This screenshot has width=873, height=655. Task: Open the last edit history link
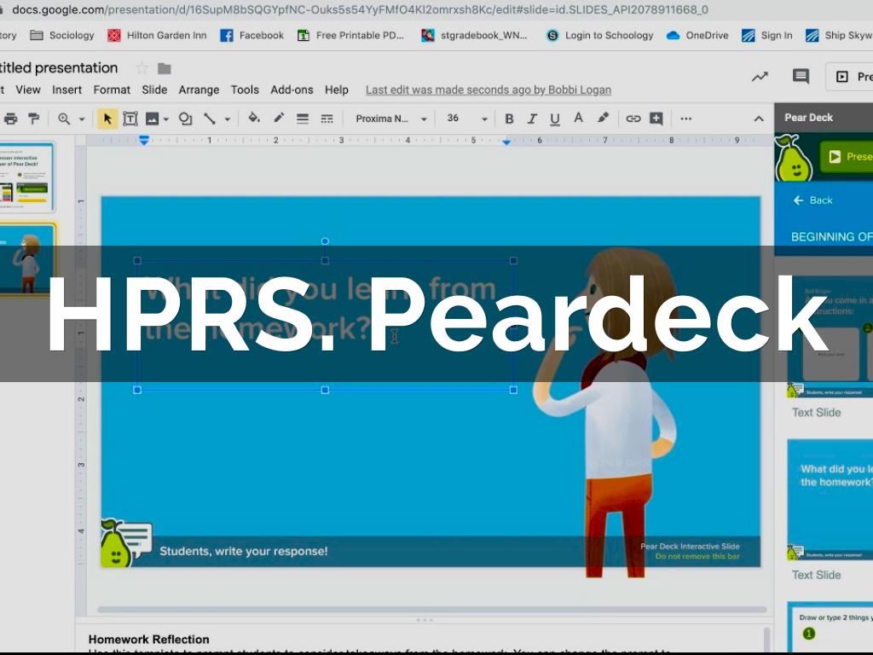tap(488, 90)
